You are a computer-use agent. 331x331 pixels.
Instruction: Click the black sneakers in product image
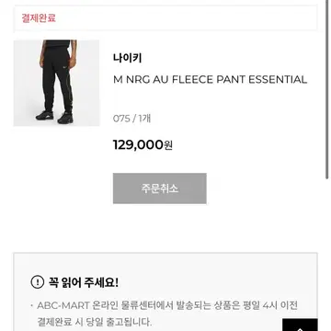click(54, 117)
